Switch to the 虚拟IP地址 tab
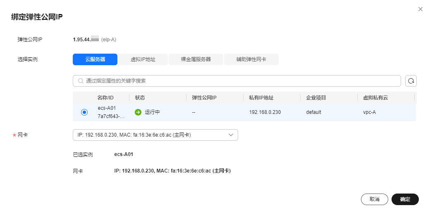 pyautogui.click(x=143, y=59)
